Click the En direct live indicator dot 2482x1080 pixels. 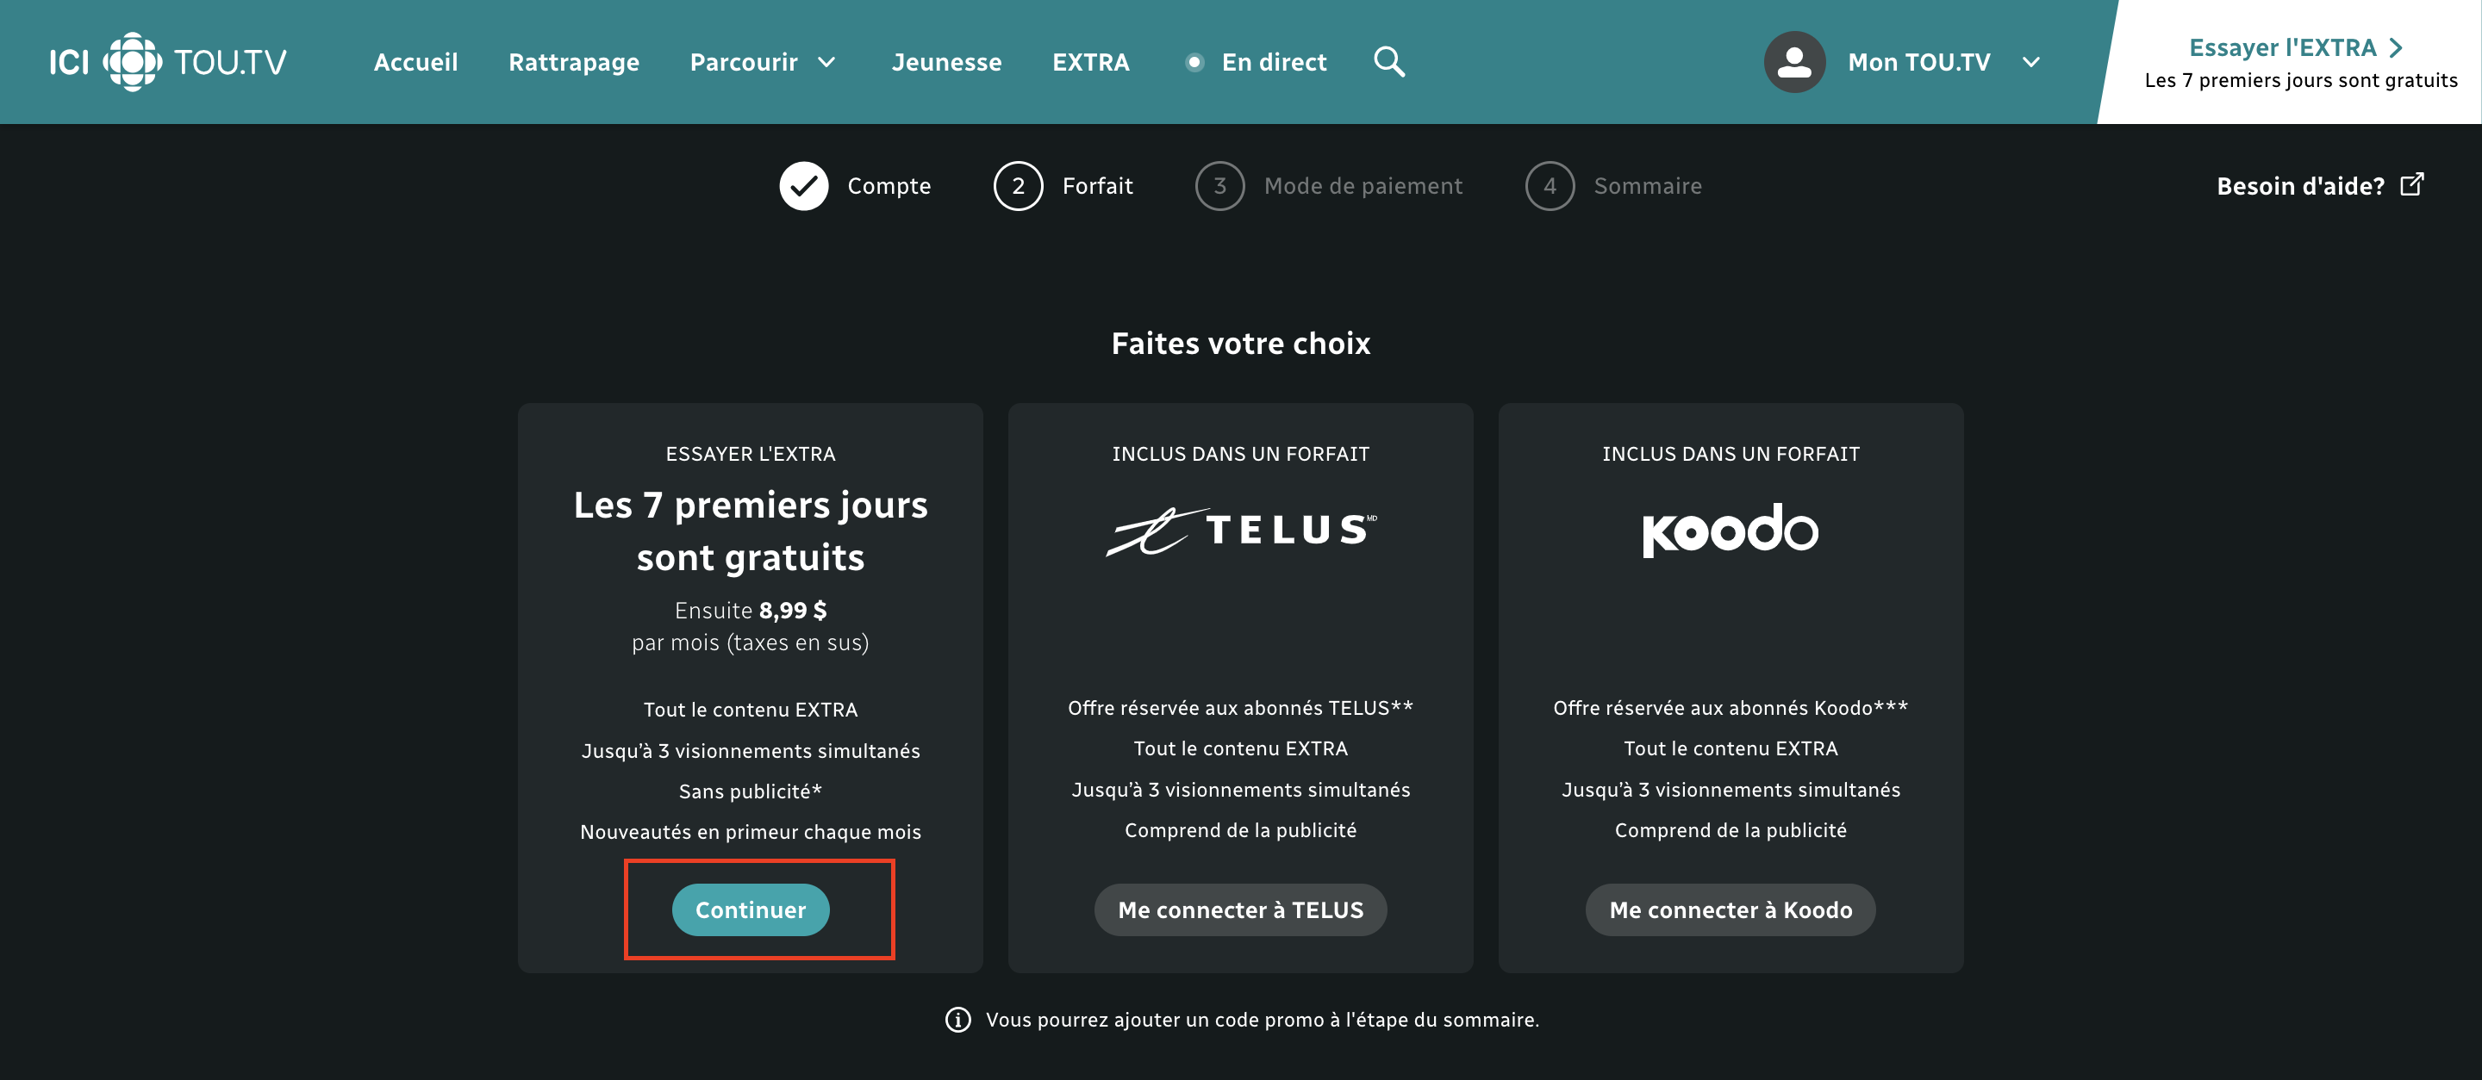coord(1194,63)
